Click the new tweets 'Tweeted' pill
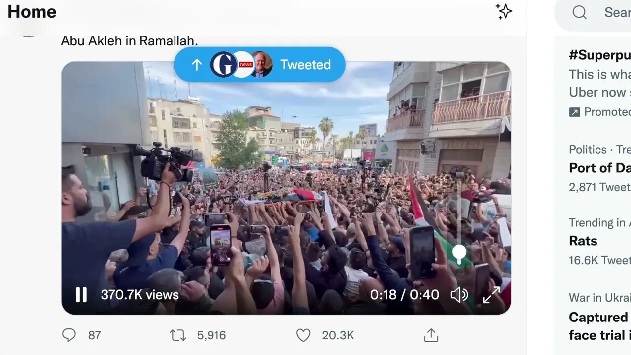This screenshot has width=631, height=355. pos(259,65)
